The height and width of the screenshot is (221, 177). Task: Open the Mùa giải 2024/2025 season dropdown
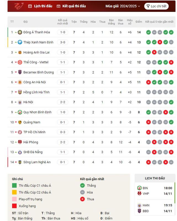(123, 6)
